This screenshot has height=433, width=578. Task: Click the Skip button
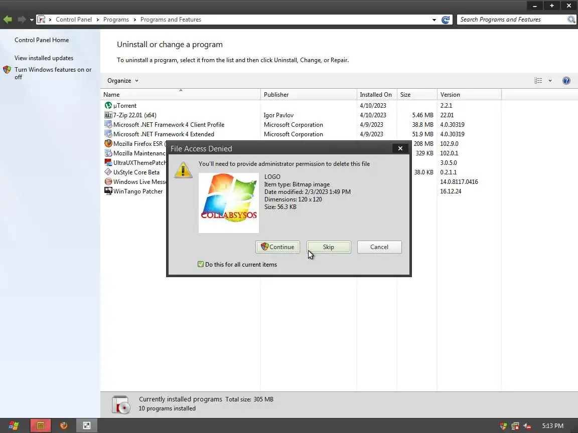tap(329, 247)
